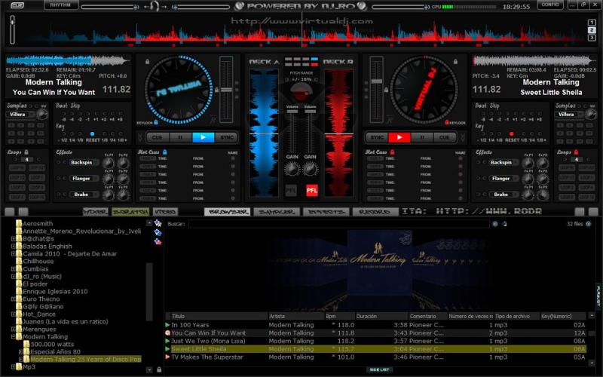The width and height of the screenshot is (603, 377).
Task: Pause deck A using its pause button
Action: [180, 137]
